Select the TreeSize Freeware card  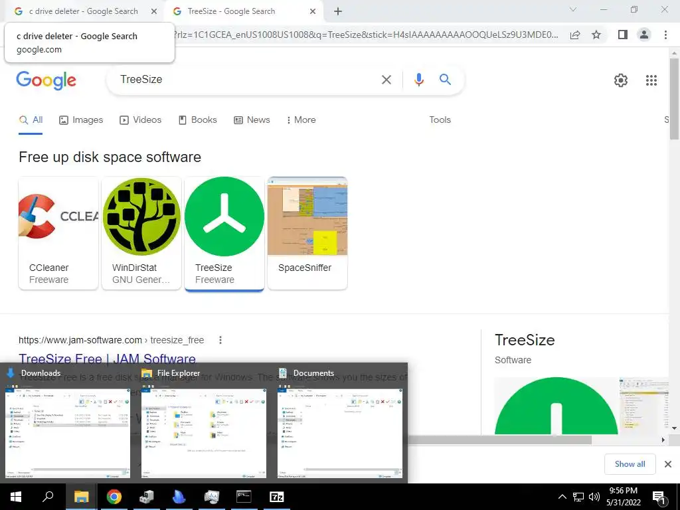point(224,232)
